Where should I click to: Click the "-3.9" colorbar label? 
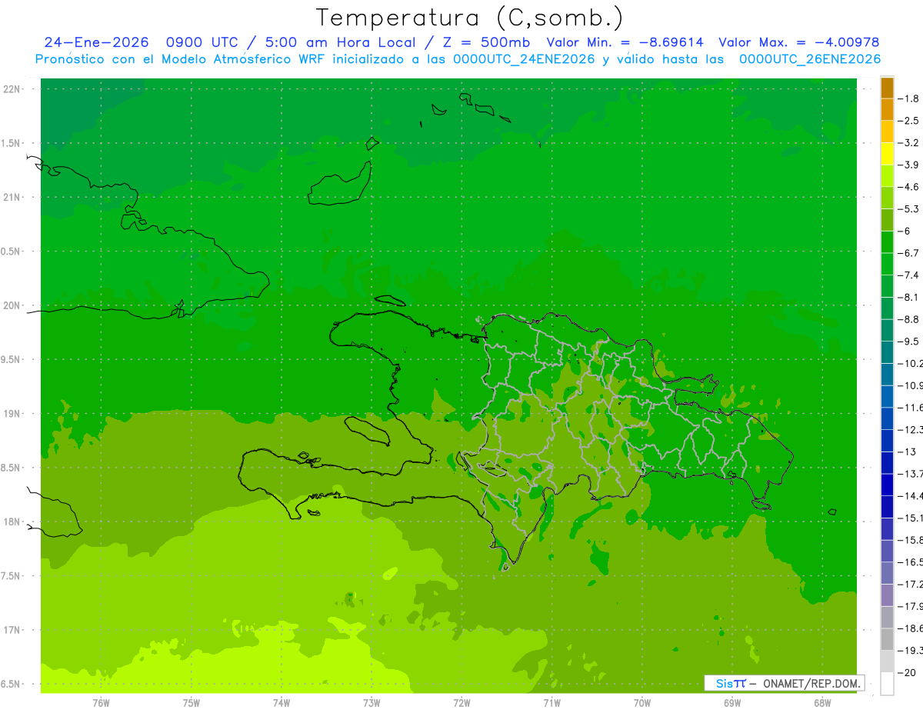(909, 165)
